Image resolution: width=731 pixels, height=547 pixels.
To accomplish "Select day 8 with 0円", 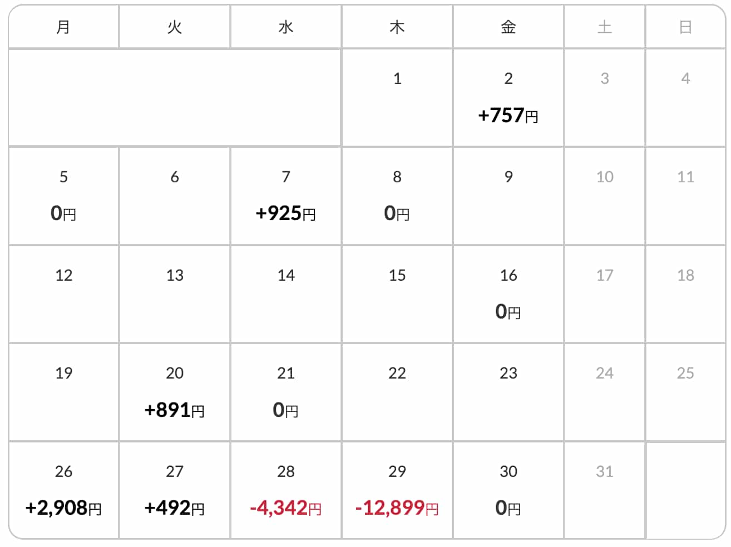I will (x=397, y=196).
